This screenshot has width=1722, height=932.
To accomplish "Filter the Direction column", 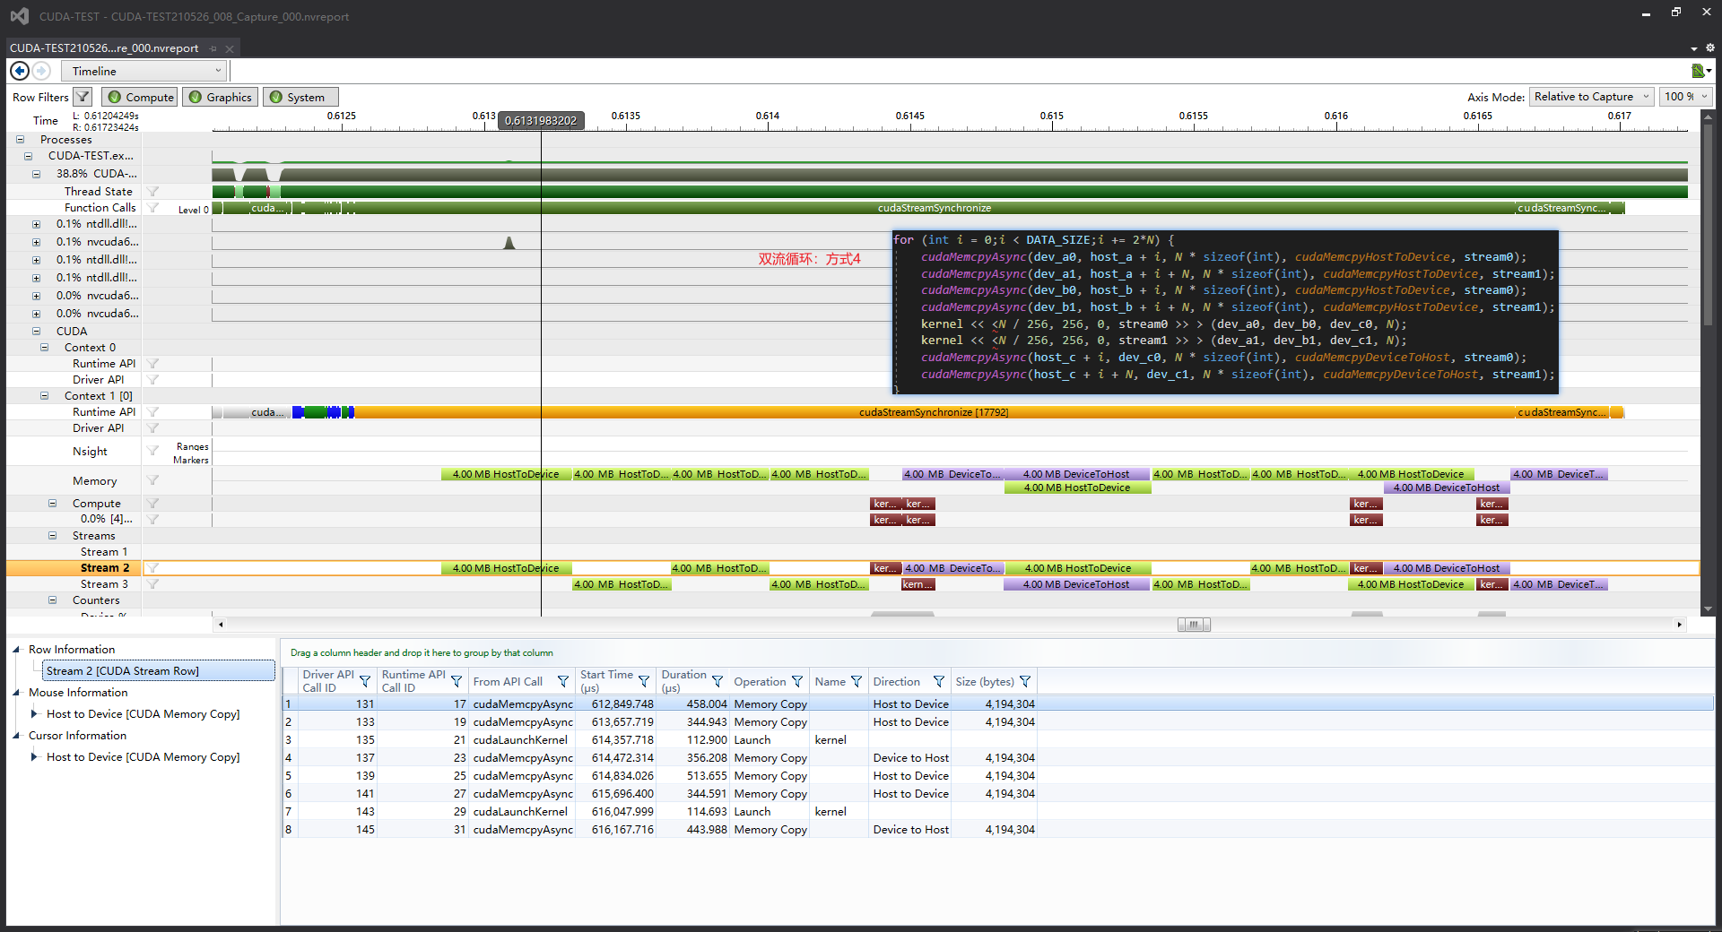I will 939,681.
